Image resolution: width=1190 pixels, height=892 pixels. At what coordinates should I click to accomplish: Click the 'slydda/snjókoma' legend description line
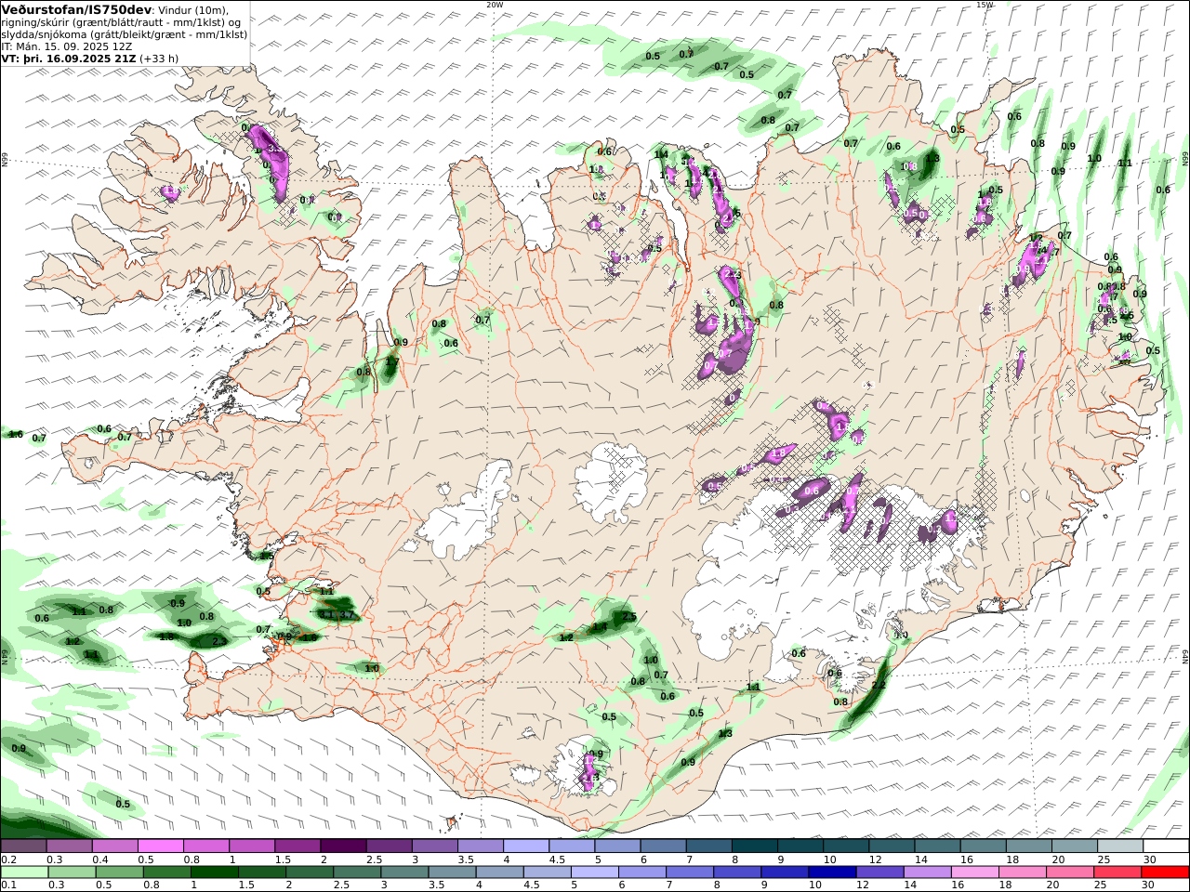point(125,34)
